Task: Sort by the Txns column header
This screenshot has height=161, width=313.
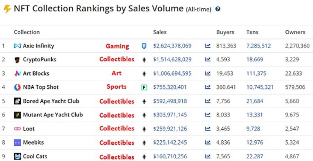Action: pos(252,32)
